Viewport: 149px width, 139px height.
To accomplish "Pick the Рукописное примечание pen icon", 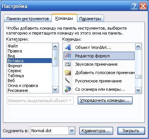I will pos(68,81).
